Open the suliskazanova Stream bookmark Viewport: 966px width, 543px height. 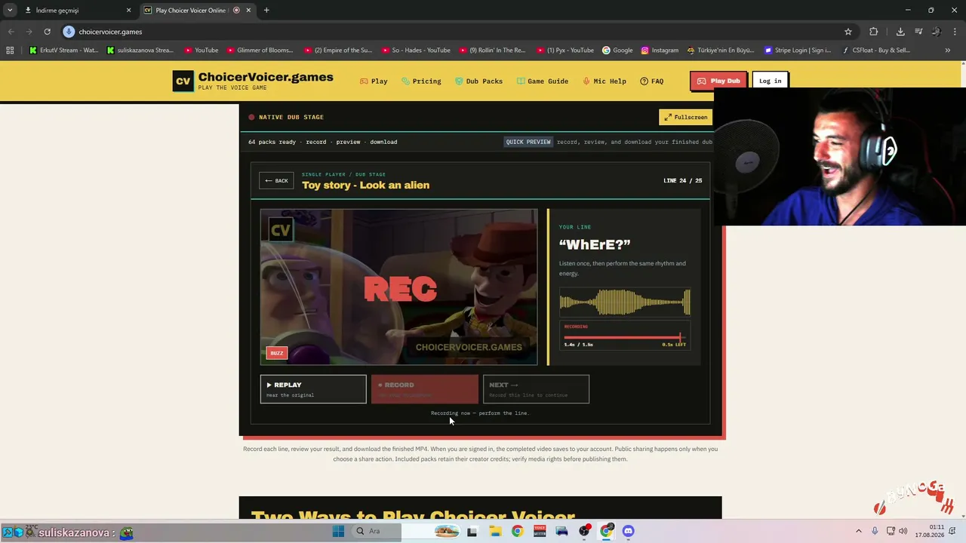(x=141, y=51)
